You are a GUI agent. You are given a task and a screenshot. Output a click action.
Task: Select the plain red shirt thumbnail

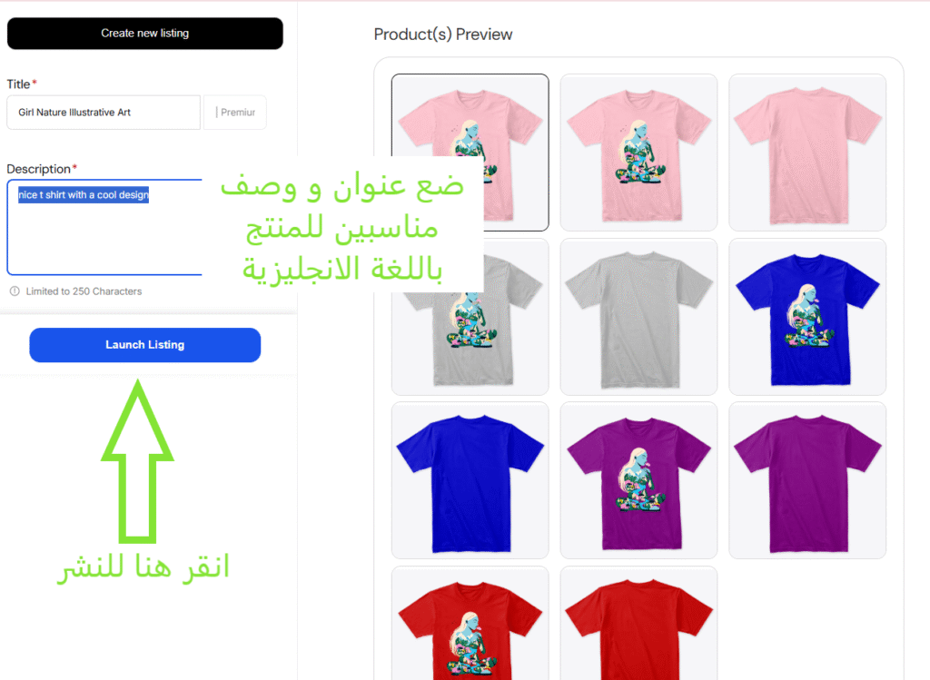638,623
